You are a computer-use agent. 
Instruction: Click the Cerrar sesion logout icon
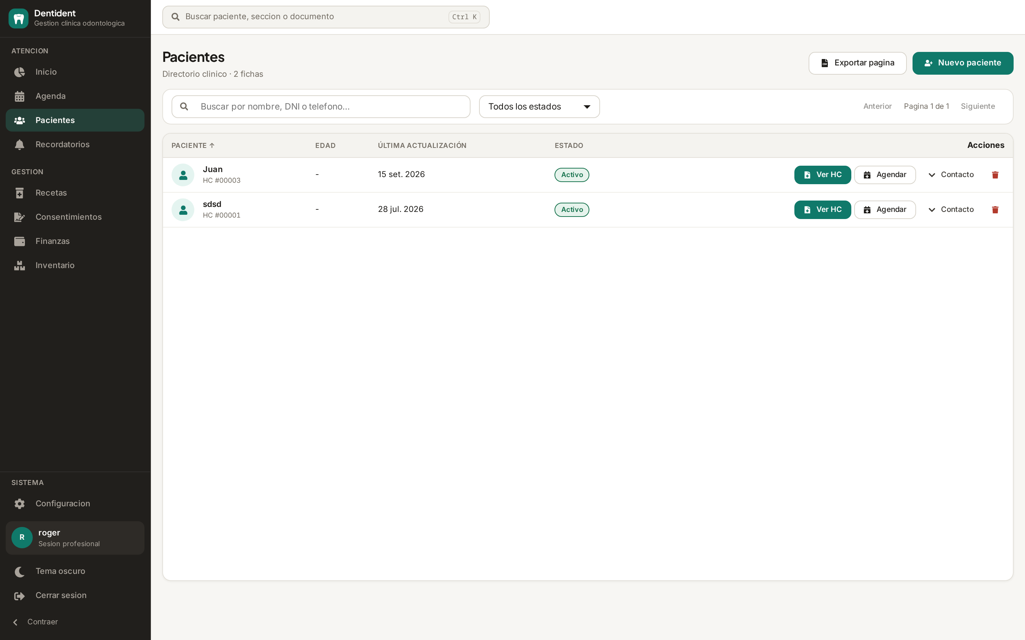pyautogui.click(x=20, y=596)
